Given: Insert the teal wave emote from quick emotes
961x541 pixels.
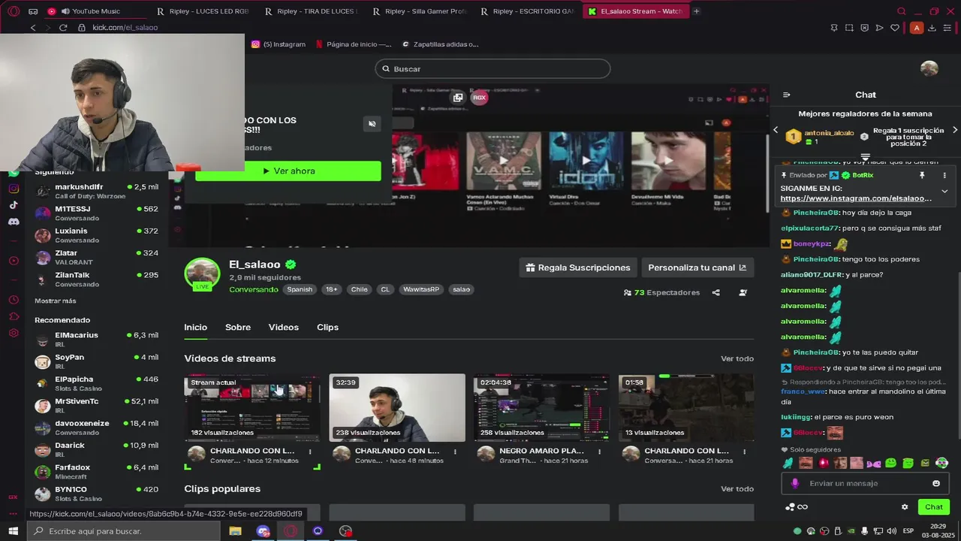Looking at the screenshot, I should coord(788,463).
